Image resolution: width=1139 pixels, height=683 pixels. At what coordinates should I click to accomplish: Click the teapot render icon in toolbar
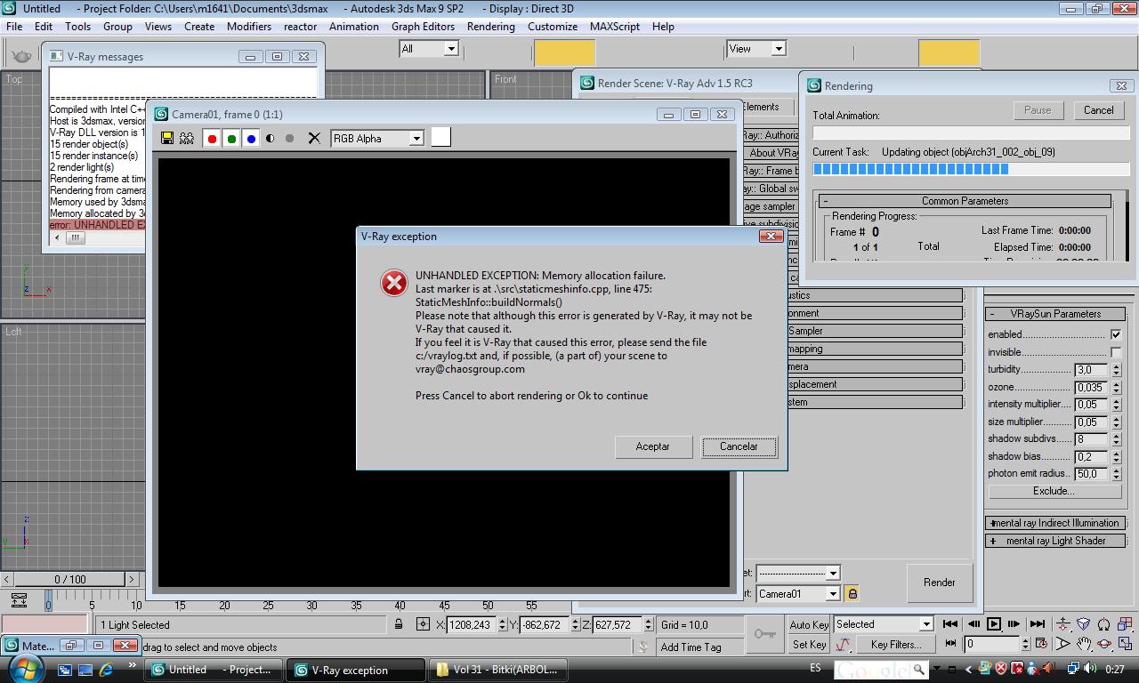click(21, 55)
